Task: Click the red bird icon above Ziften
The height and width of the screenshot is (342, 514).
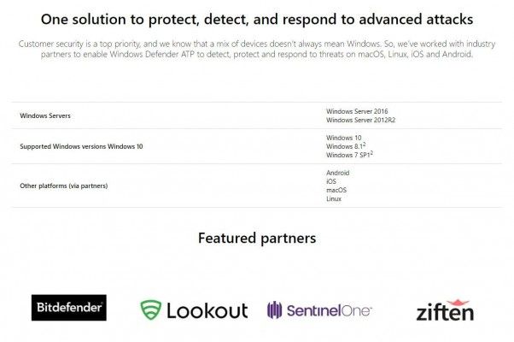Action: [x=459, y=303]
